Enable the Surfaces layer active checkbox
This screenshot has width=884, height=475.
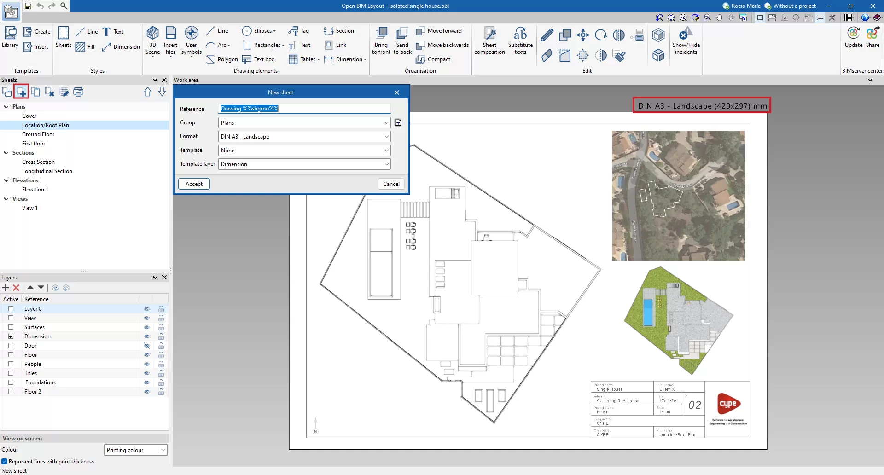click(11, 327)
